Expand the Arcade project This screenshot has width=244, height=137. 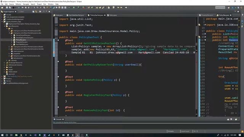pos(2,15)
